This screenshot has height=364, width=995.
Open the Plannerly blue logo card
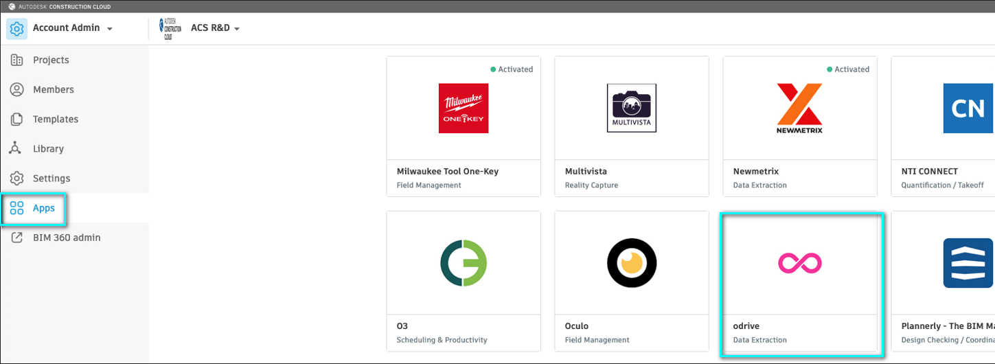pos(968,263)
